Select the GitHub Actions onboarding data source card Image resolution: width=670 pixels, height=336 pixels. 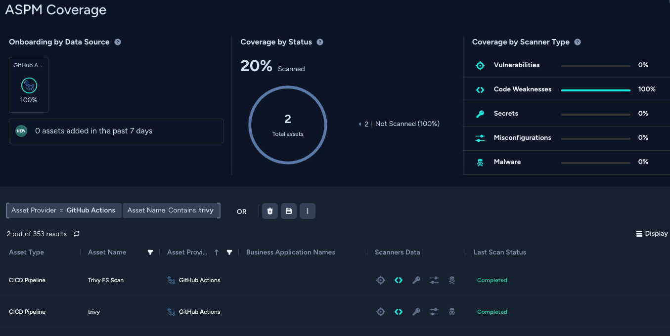28,84
